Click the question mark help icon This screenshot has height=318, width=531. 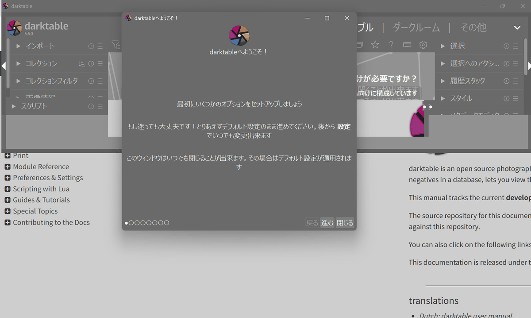click(391, 45)
